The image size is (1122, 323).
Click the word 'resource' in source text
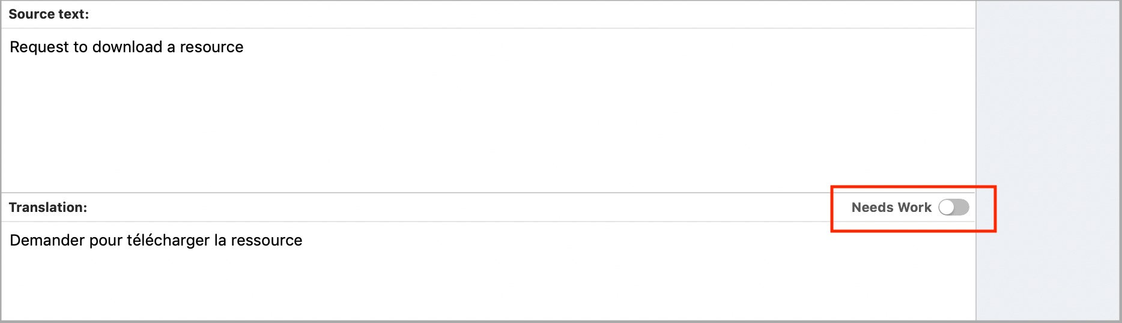pos(211,47)
